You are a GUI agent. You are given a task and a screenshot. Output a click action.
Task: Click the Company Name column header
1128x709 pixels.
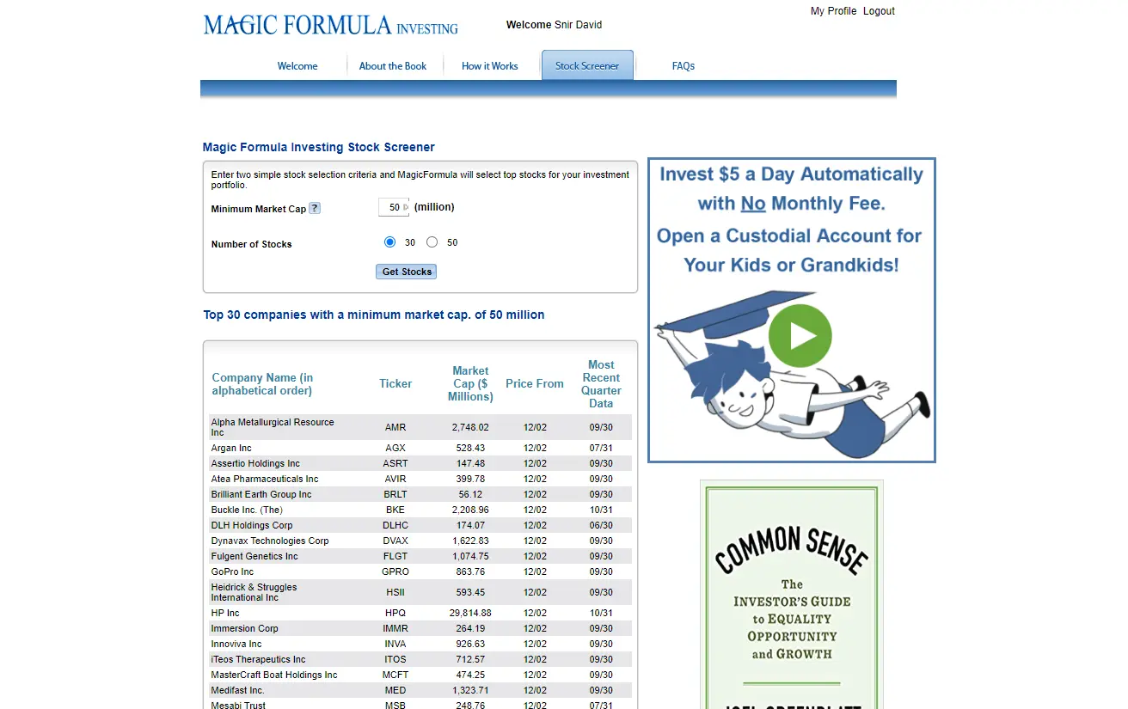(261, 383)
